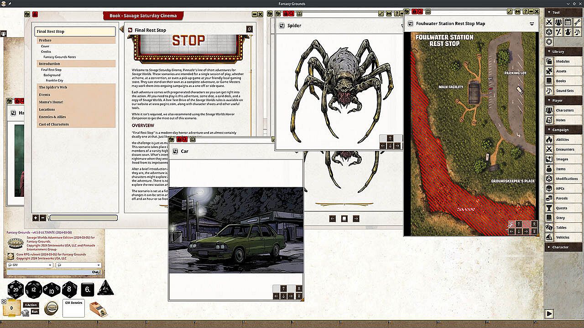Open the Calendar tool

568,22
